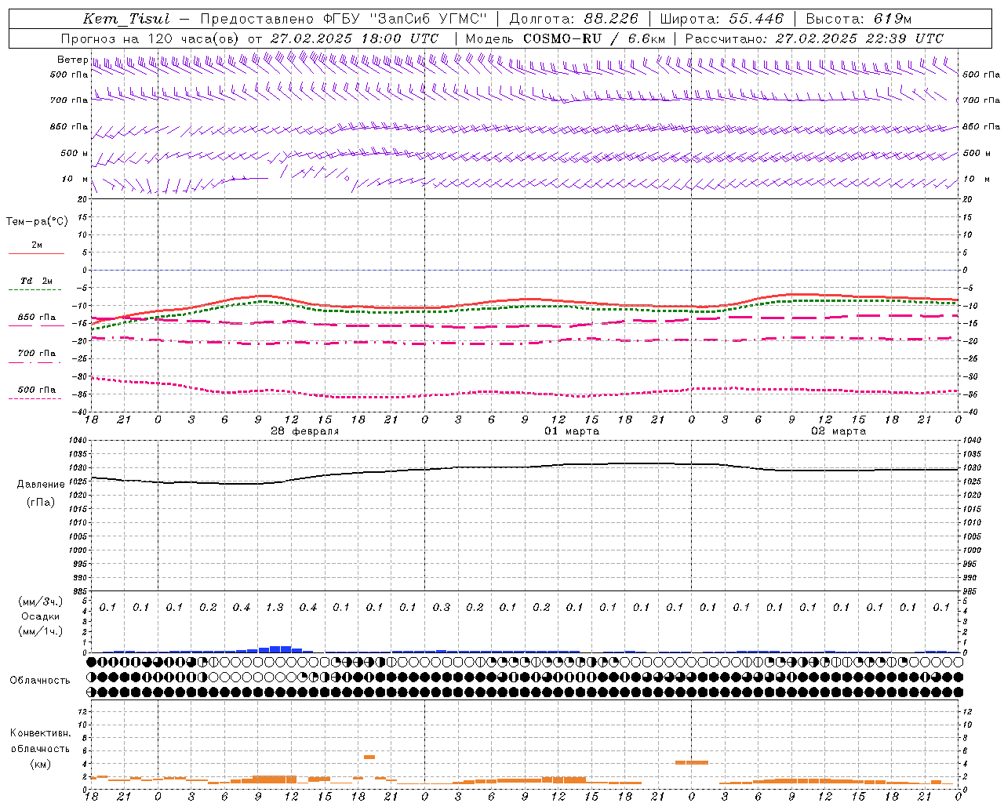Click the model label 'COSMO-RU / 6.6км'

(594, 38)
